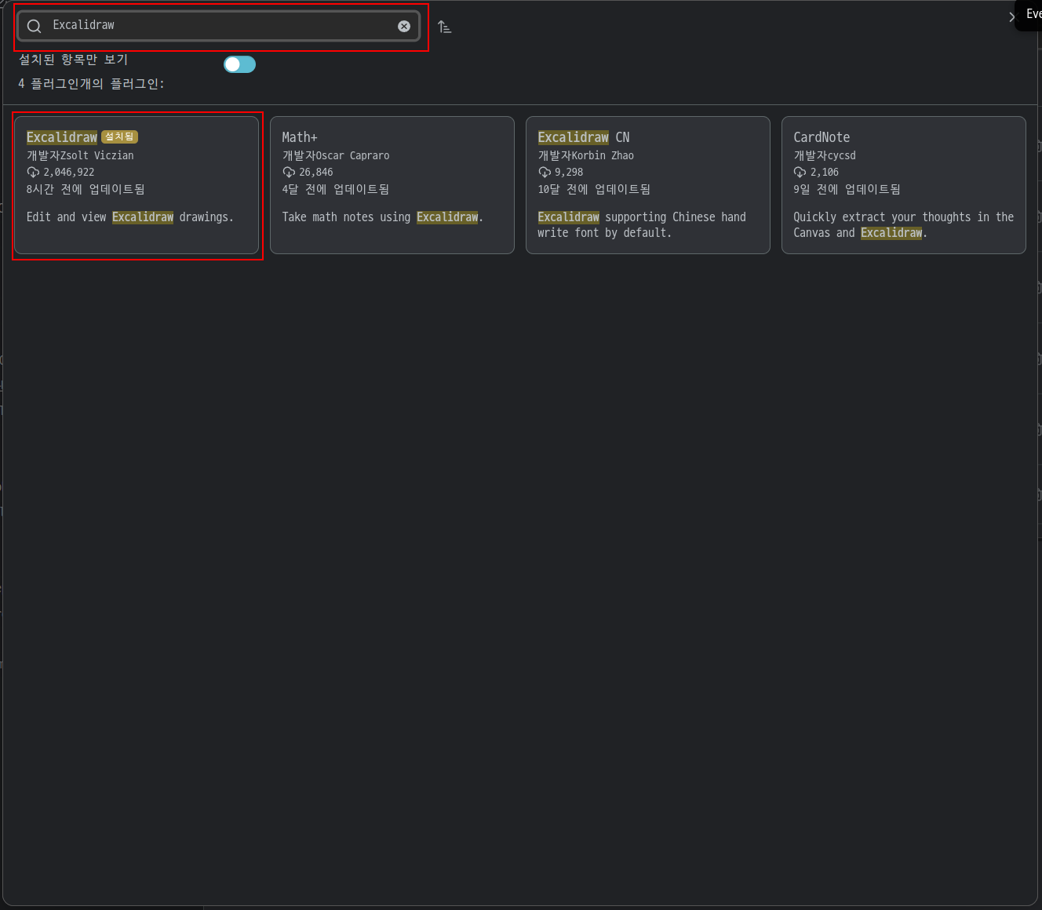Click the chevron arrow at top right
The width and height of the screenshot is (1042, 910).
coord(1011,16)
